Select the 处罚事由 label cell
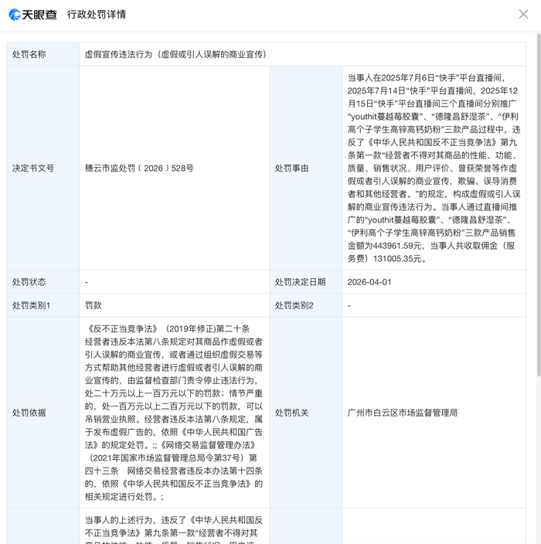 tap(291, 168)
